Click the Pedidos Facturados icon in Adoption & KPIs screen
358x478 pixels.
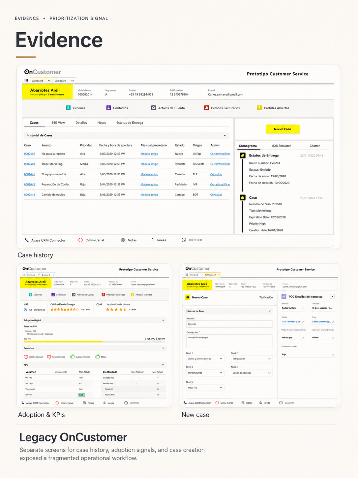104,294
